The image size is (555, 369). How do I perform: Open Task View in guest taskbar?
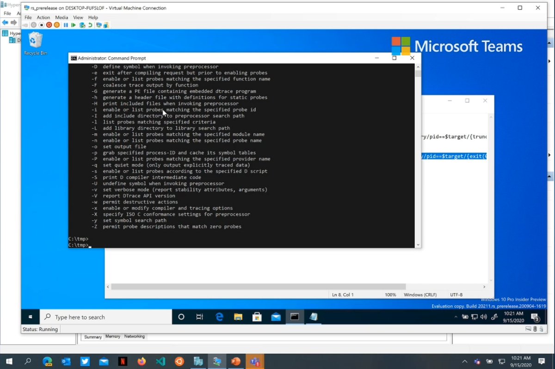pos(200,317)
